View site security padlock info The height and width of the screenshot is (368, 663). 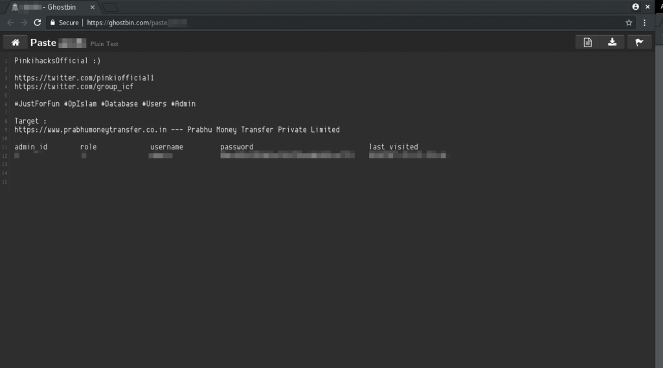[53, 23]
